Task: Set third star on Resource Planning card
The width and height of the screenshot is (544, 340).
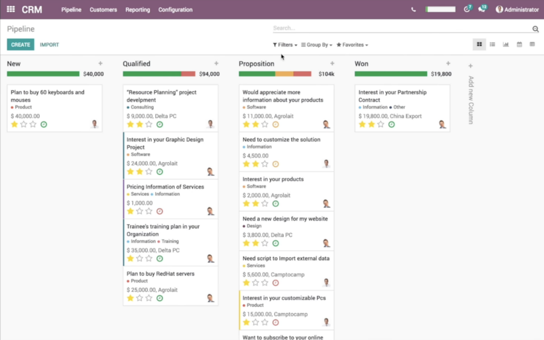Action: pyautogui.click(x=149, y=124)
